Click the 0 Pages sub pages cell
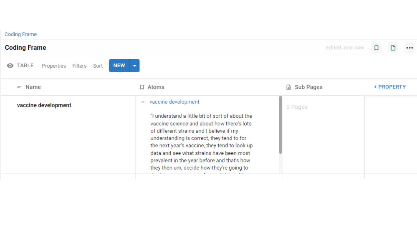 pyautogui.click(x=297, y=107)
